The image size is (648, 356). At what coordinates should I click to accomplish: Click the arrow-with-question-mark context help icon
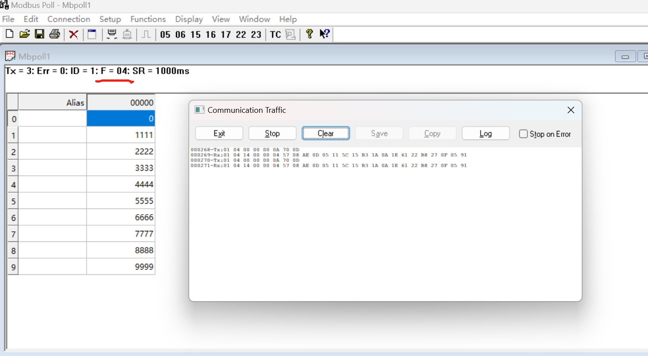[324, 34]
